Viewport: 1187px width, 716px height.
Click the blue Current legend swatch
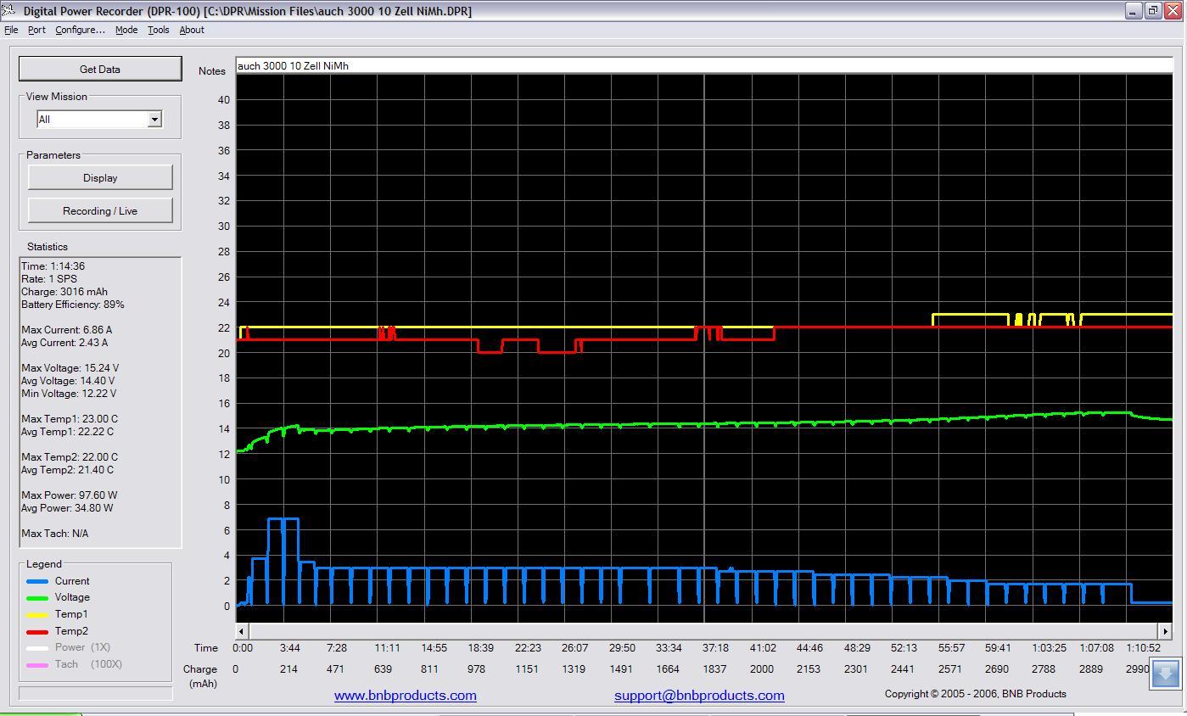37,582
